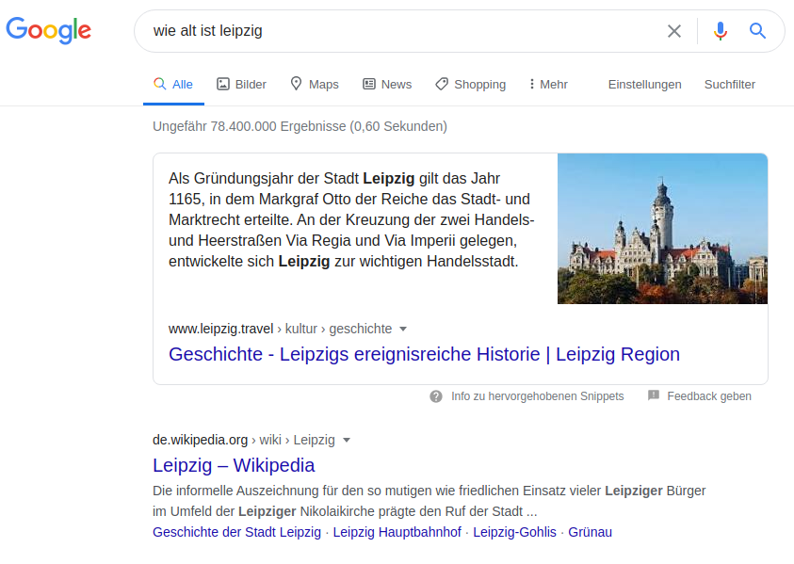Select the Alle tab
The height and width of the screenshot is (564, 794).
pos(173,84)
